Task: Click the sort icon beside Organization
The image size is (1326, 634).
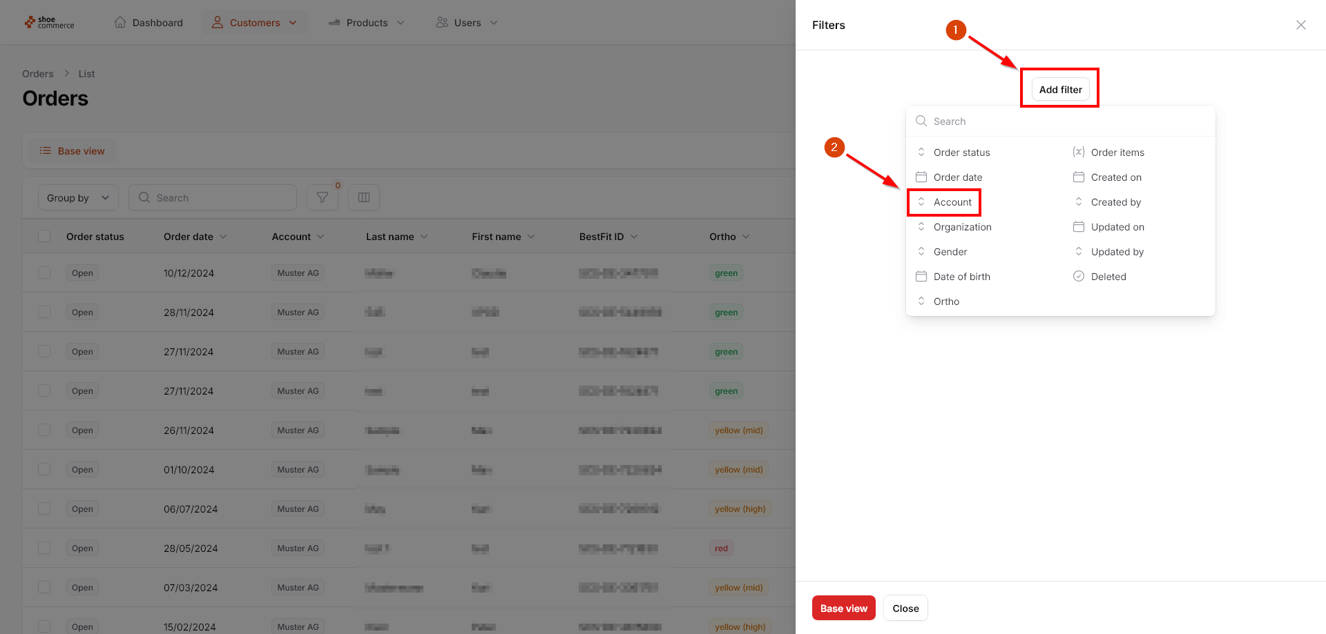Action: (921, 226)
